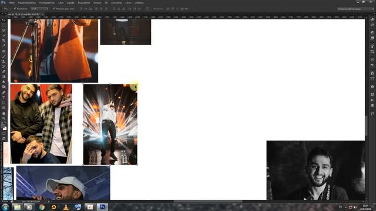This screenshot has width=376, height=211.
Task: Select the History Brush tool
Action: [4, 66]
